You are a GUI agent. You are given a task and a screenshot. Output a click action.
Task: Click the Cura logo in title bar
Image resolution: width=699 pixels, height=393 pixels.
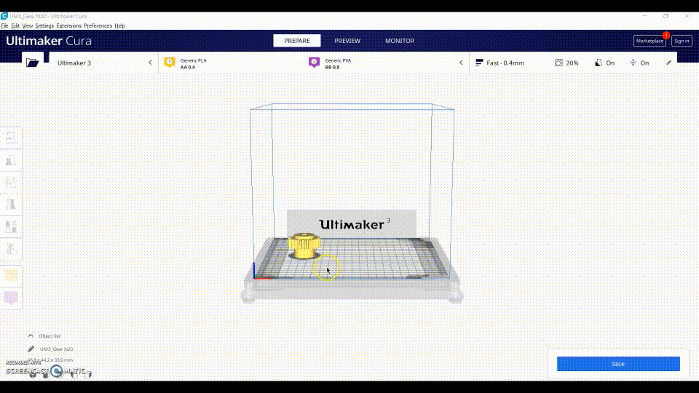coord(4,16)
